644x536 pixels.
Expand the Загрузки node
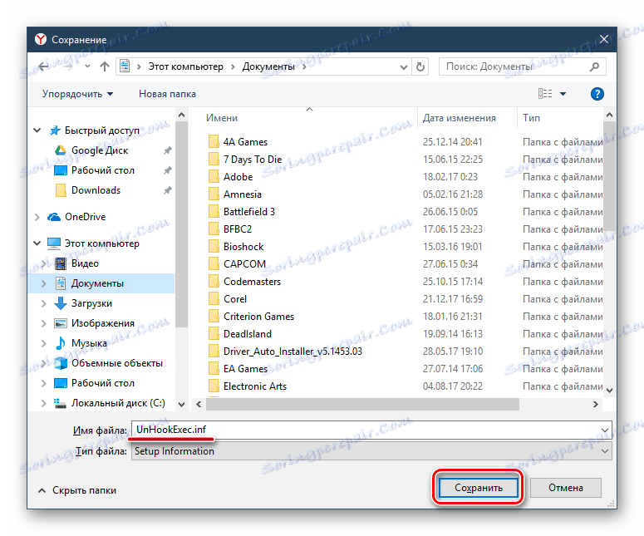[44, 303]
